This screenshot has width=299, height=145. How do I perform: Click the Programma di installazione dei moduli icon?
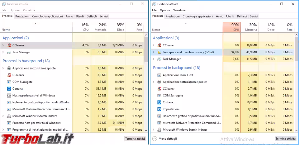(9, 130)
